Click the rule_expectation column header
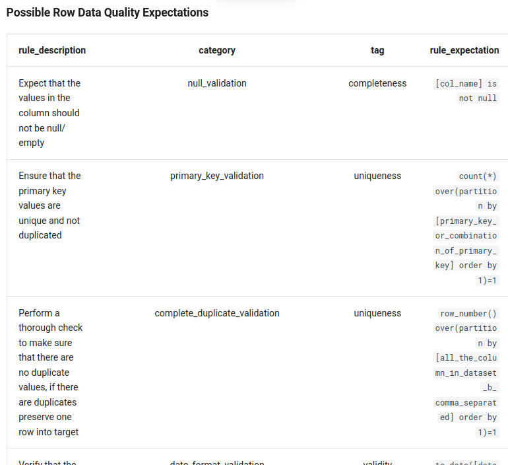Viewport: 508px width, 465px height. [x=464, y=50]
